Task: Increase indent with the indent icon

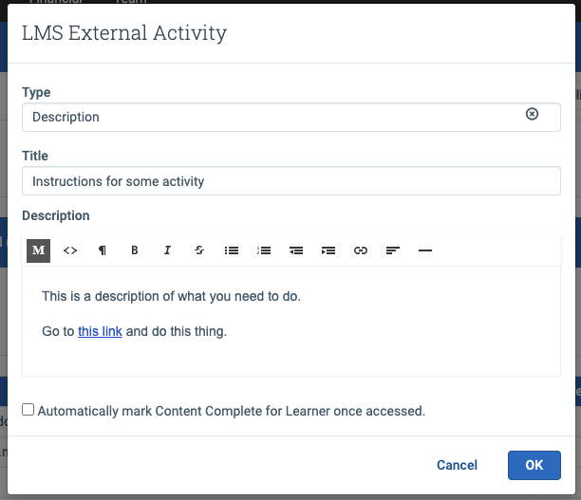Action: tap(328, 250)
